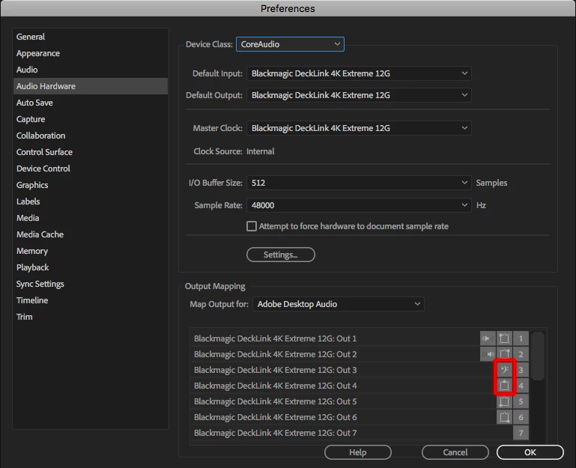The width and height of the screenshot is (576, 468).
Task: Click left-surround channel icon on Out 5 row
Action: 504,401
